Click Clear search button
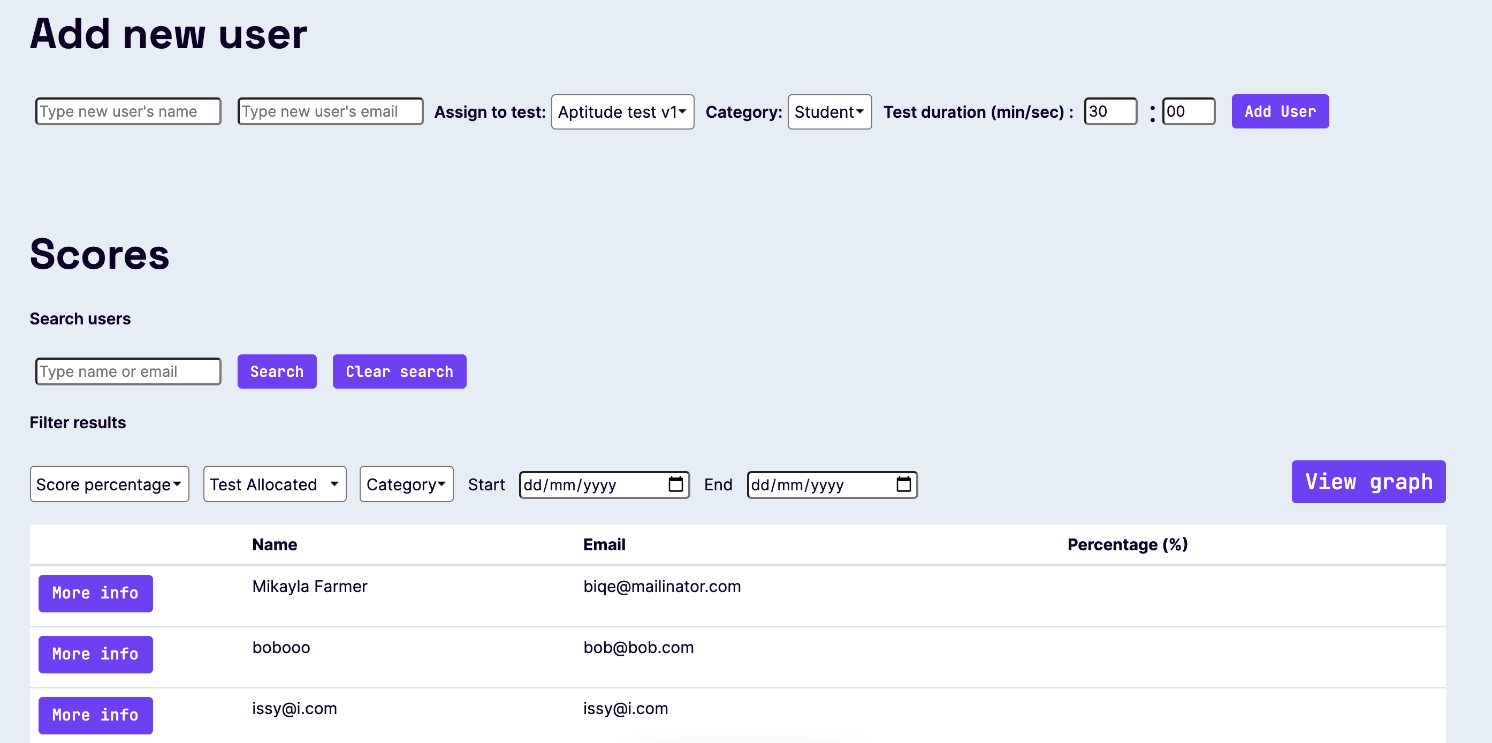 pyautogui.click(x=400, y=371)
